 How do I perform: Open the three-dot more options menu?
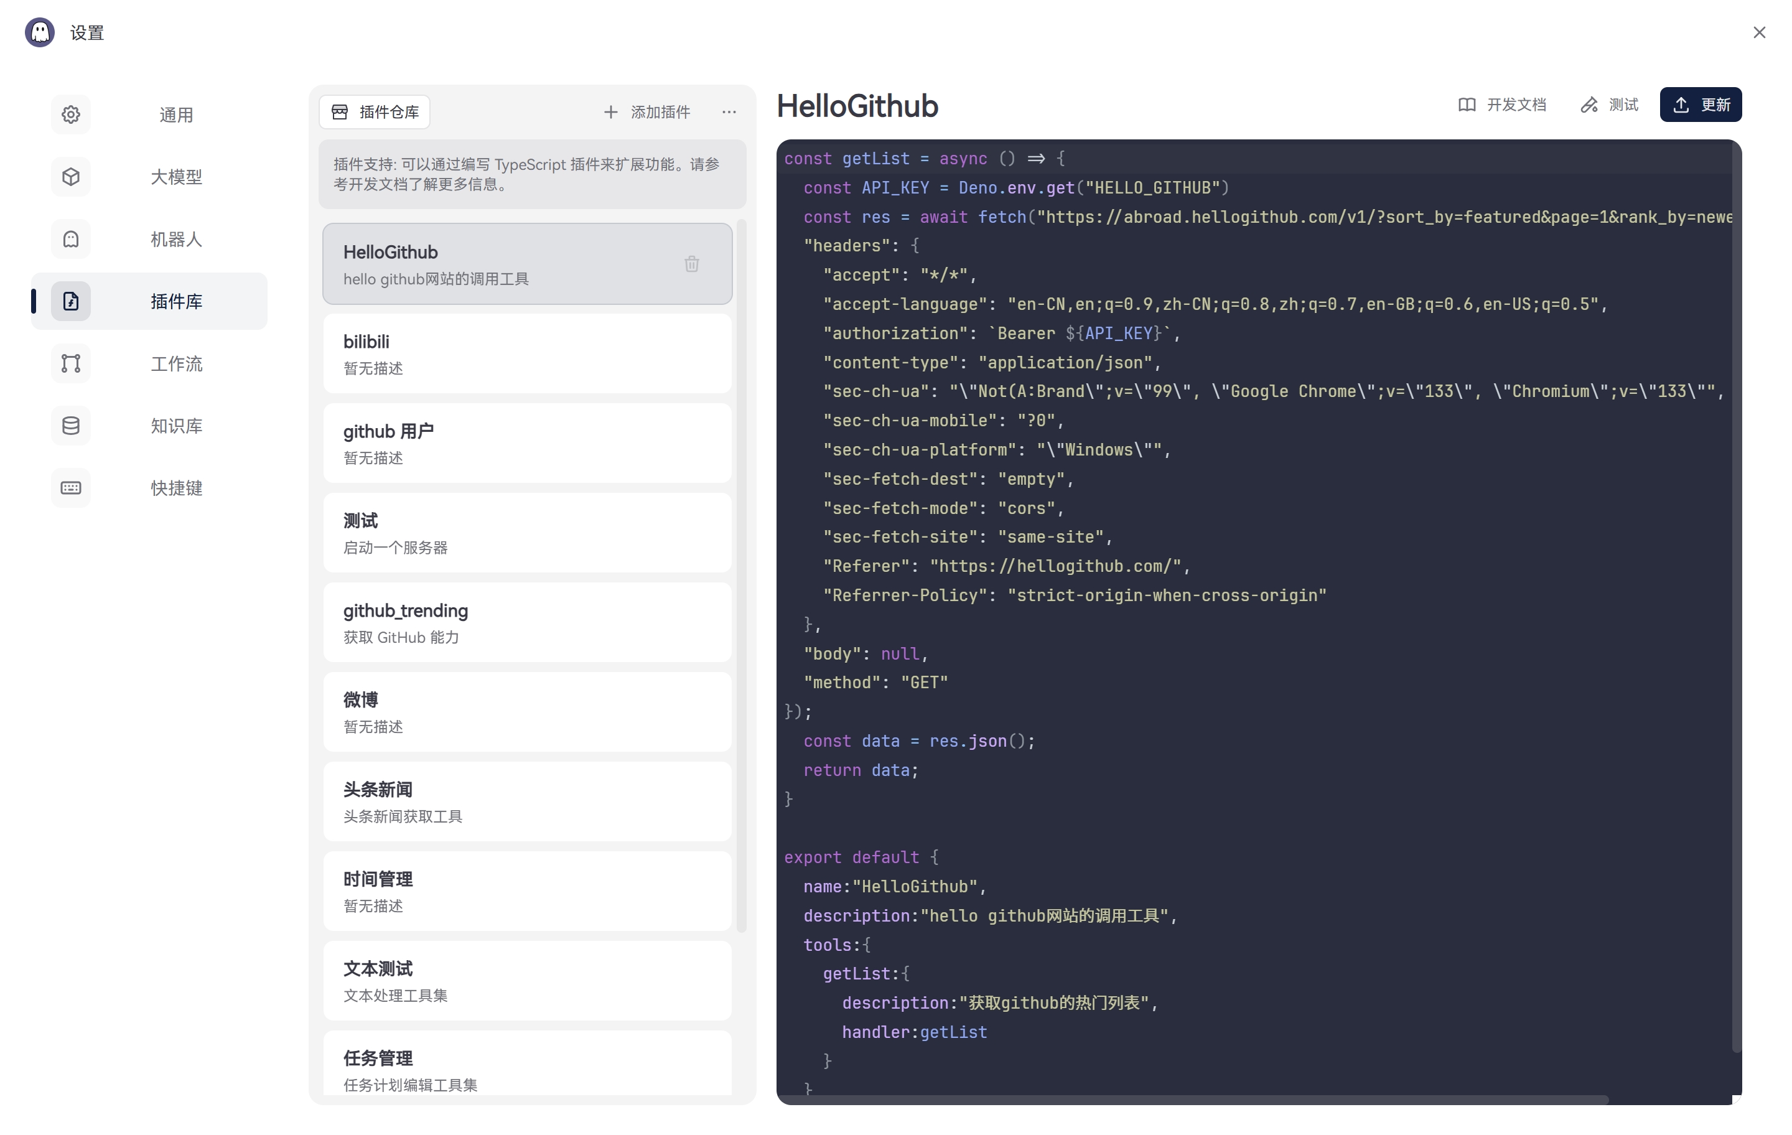(729, 113)
